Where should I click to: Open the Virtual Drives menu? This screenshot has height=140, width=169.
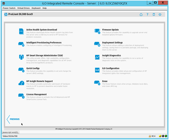23,8
